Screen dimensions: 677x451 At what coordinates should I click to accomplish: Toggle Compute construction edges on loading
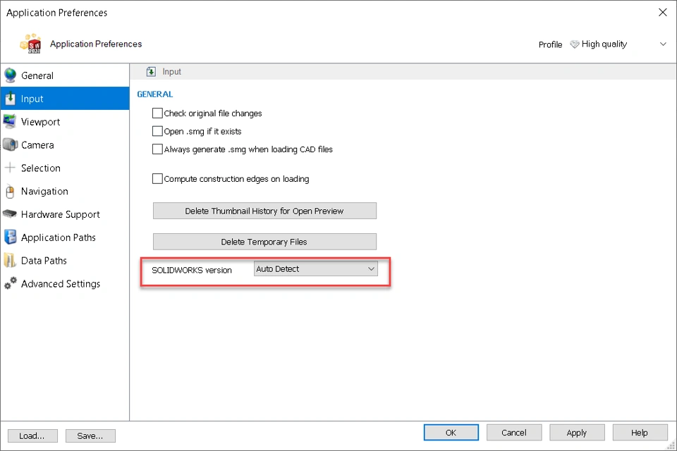tap(157, 179)
